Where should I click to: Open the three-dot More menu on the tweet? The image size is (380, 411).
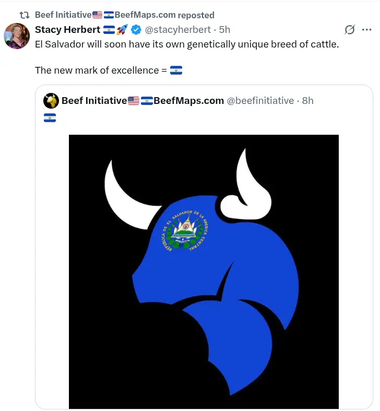366,30
